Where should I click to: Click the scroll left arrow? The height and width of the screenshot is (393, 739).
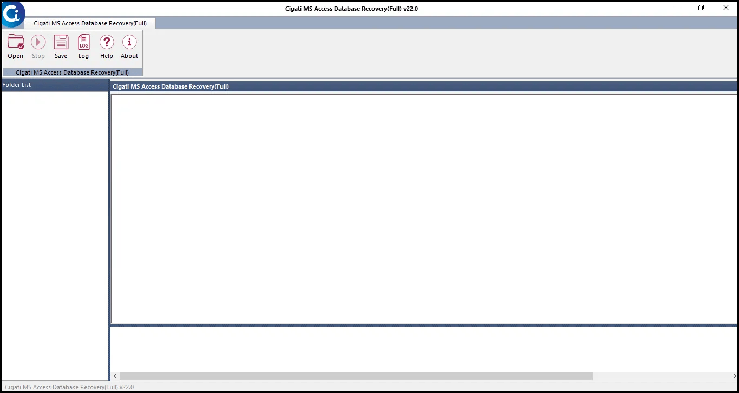coord(115,376)
